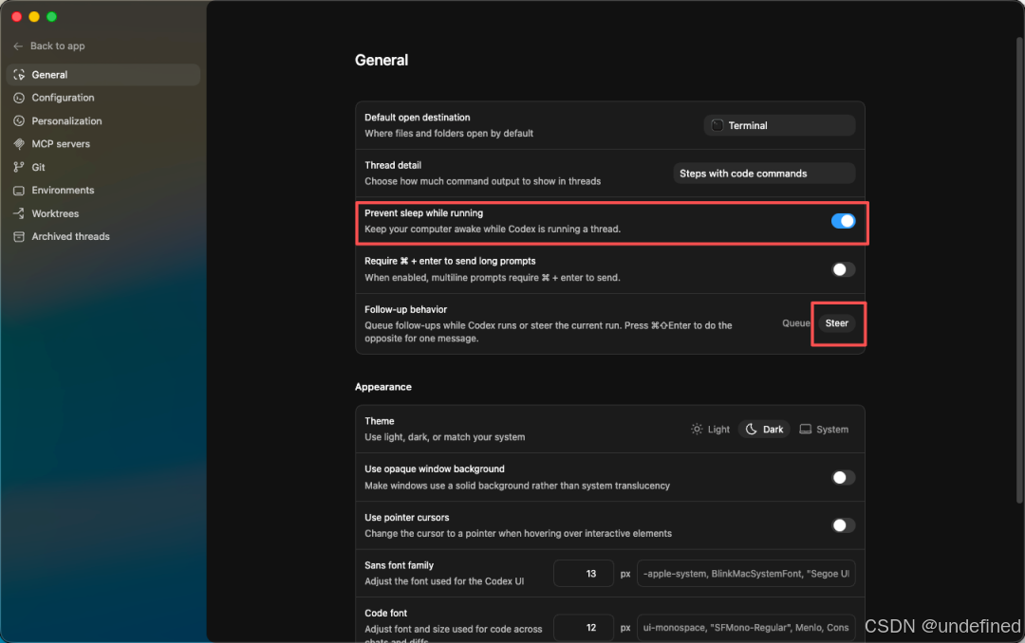Click the Theme setting label
Screen dimensions: 1025x643
379,421
